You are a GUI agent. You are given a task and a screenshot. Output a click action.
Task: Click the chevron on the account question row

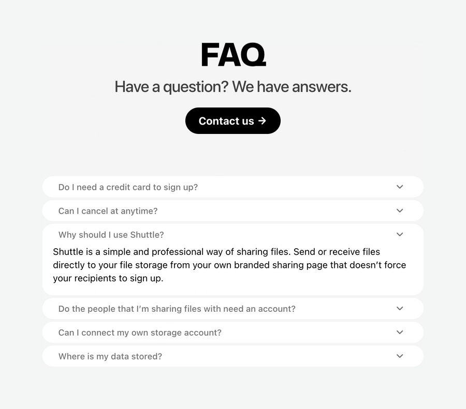(x=399, y=308)
